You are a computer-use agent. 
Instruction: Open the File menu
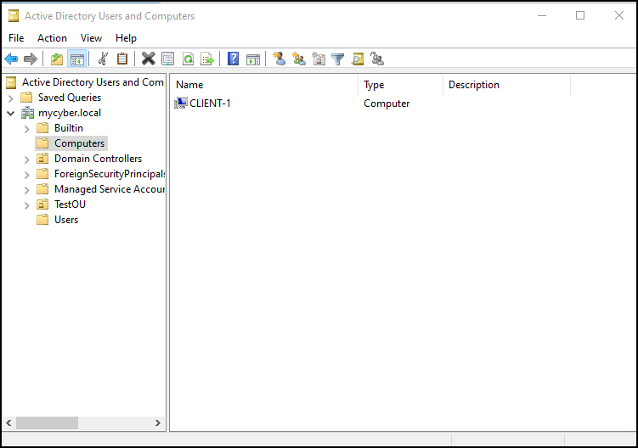point(16,38)
